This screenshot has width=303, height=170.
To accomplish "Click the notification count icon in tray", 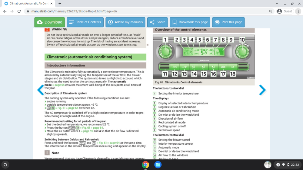I will 278,165.
